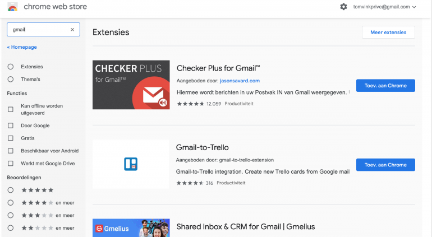Click the Chrome Web Store logo

(x=13, y=7)
